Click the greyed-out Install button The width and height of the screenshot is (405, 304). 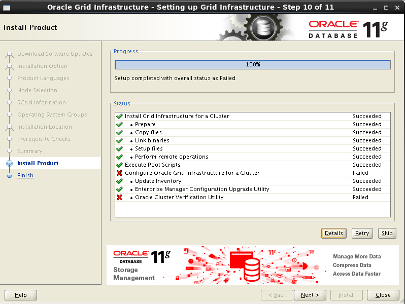coord(346,295)
